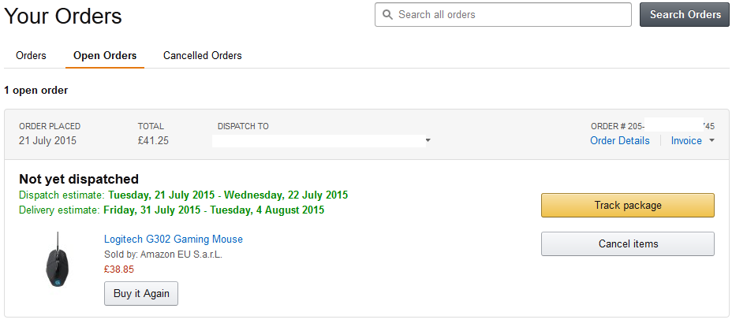Viewport: 747px width, 327px height.
Task: Click the magnifier icon in the search box
Action: tap(387, 15)
